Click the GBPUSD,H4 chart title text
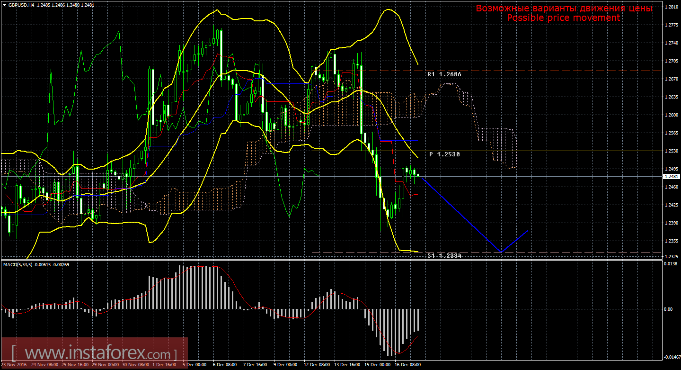681x370 pixels. [21, 5]
